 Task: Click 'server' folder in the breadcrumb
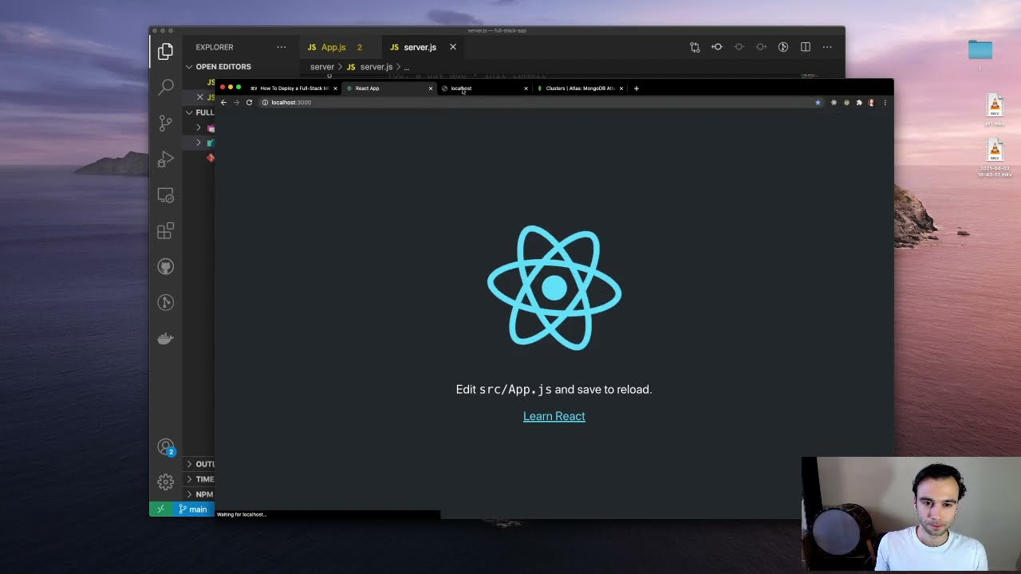pos(321,67)
